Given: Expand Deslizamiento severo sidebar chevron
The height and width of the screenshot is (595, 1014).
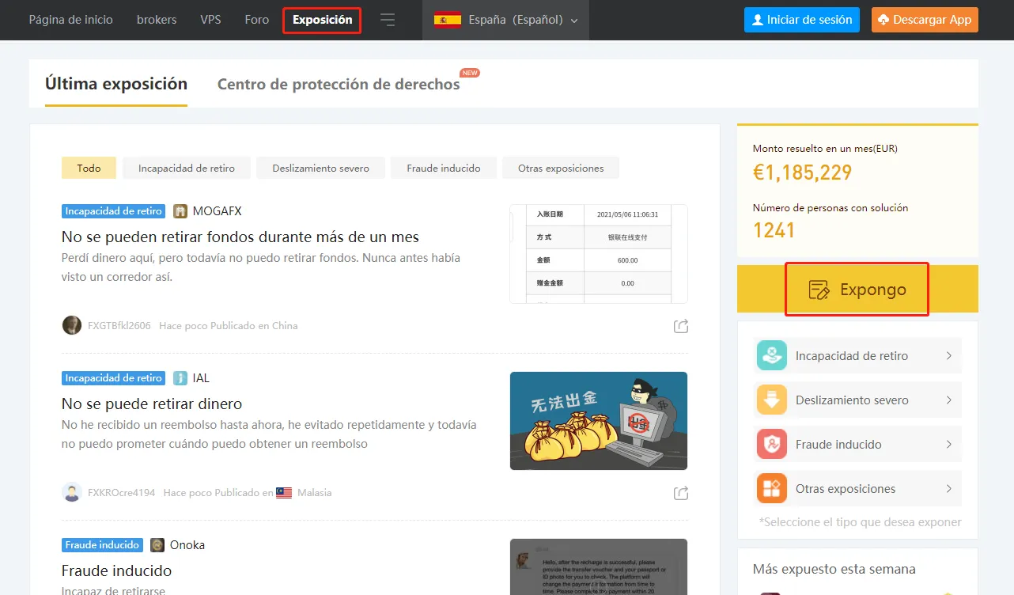Looking at the screenshot, I should tap(949, 400).
